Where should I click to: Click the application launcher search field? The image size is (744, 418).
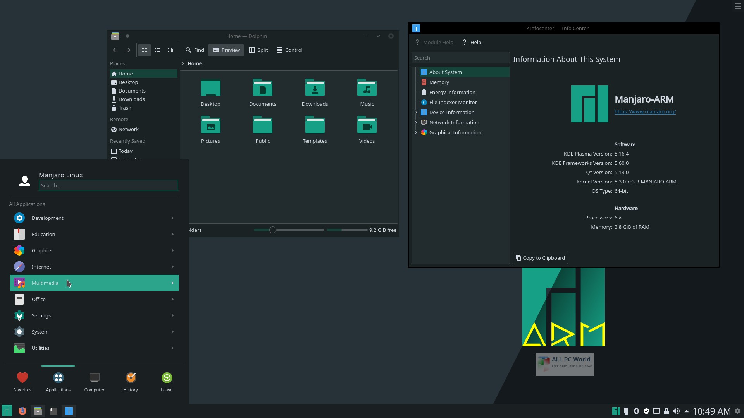(108, 185)
